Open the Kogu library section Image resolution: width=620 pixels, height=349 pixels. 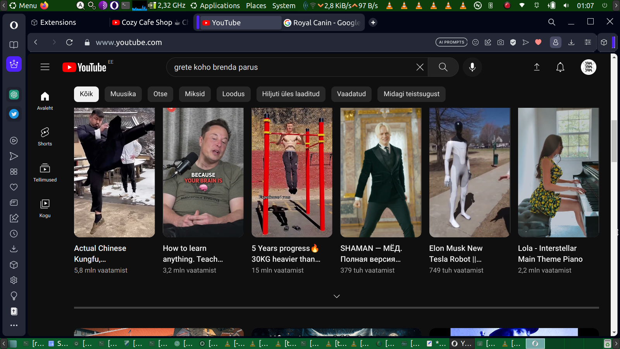pos(45,208)
